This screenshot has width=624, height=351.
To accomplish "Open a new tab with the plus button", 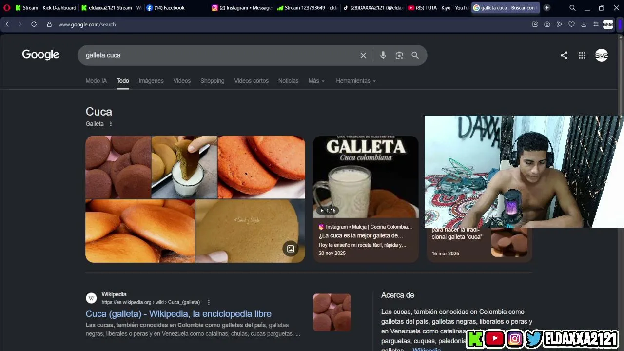I will (x=546, y=8).
